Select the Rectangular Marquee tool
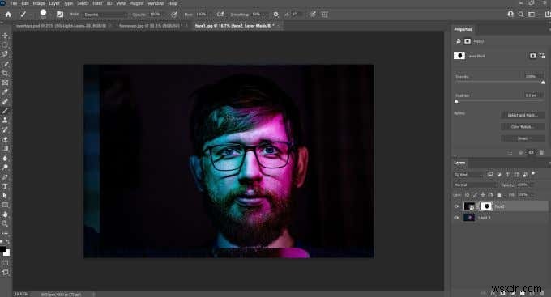 click(x=5, y=45)
